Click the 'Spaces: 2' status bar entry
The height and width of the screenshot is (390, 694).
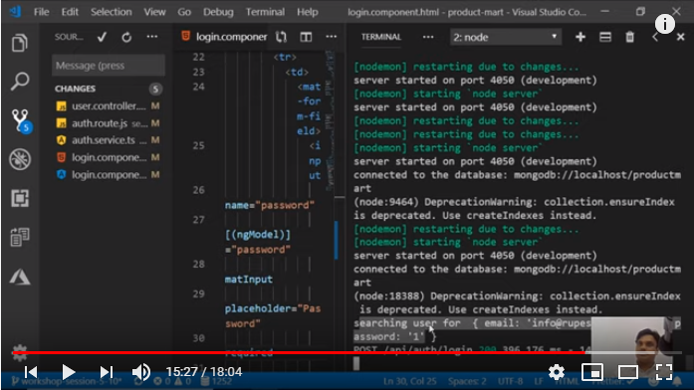467,382
